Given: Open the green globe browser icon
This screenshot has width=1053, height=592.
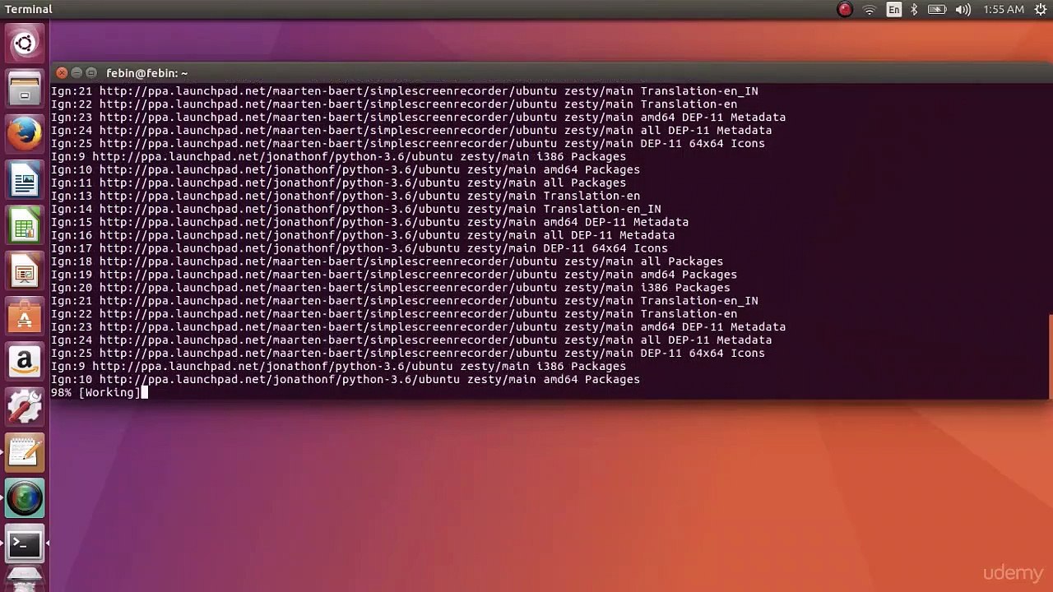Looking at the screenshot, I should pos(24,498).
